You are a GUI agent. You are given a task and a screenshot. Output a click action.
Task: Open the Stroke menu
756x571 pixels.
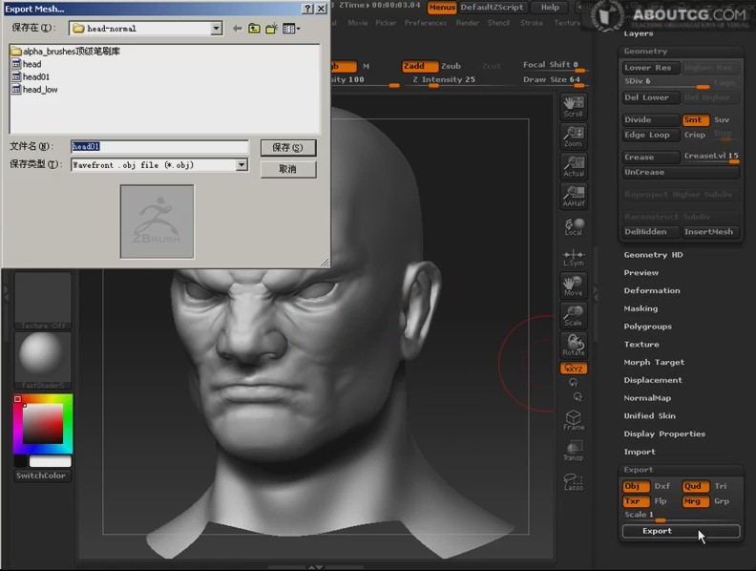tap(532, 23)
